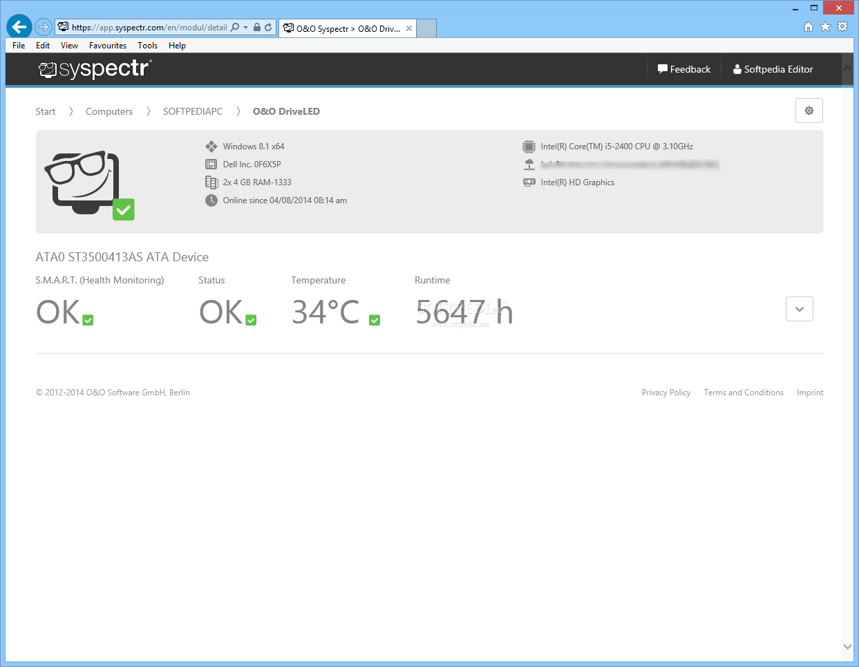Click the computer mascot with glasses
Screen dimensions: 859x667
coord(82,182)
